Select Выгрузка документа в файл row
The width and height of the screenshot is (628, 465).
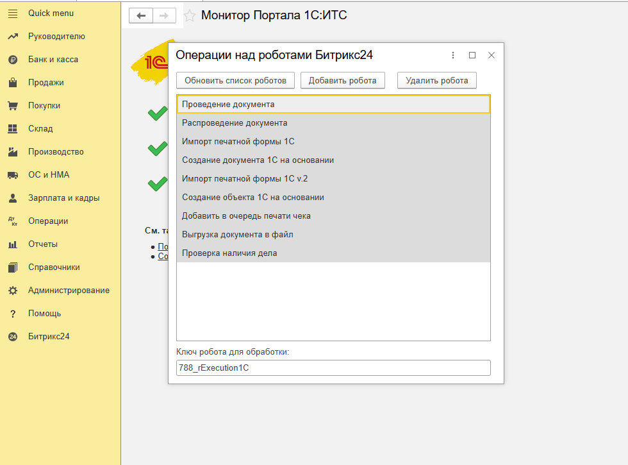[237, 235]
